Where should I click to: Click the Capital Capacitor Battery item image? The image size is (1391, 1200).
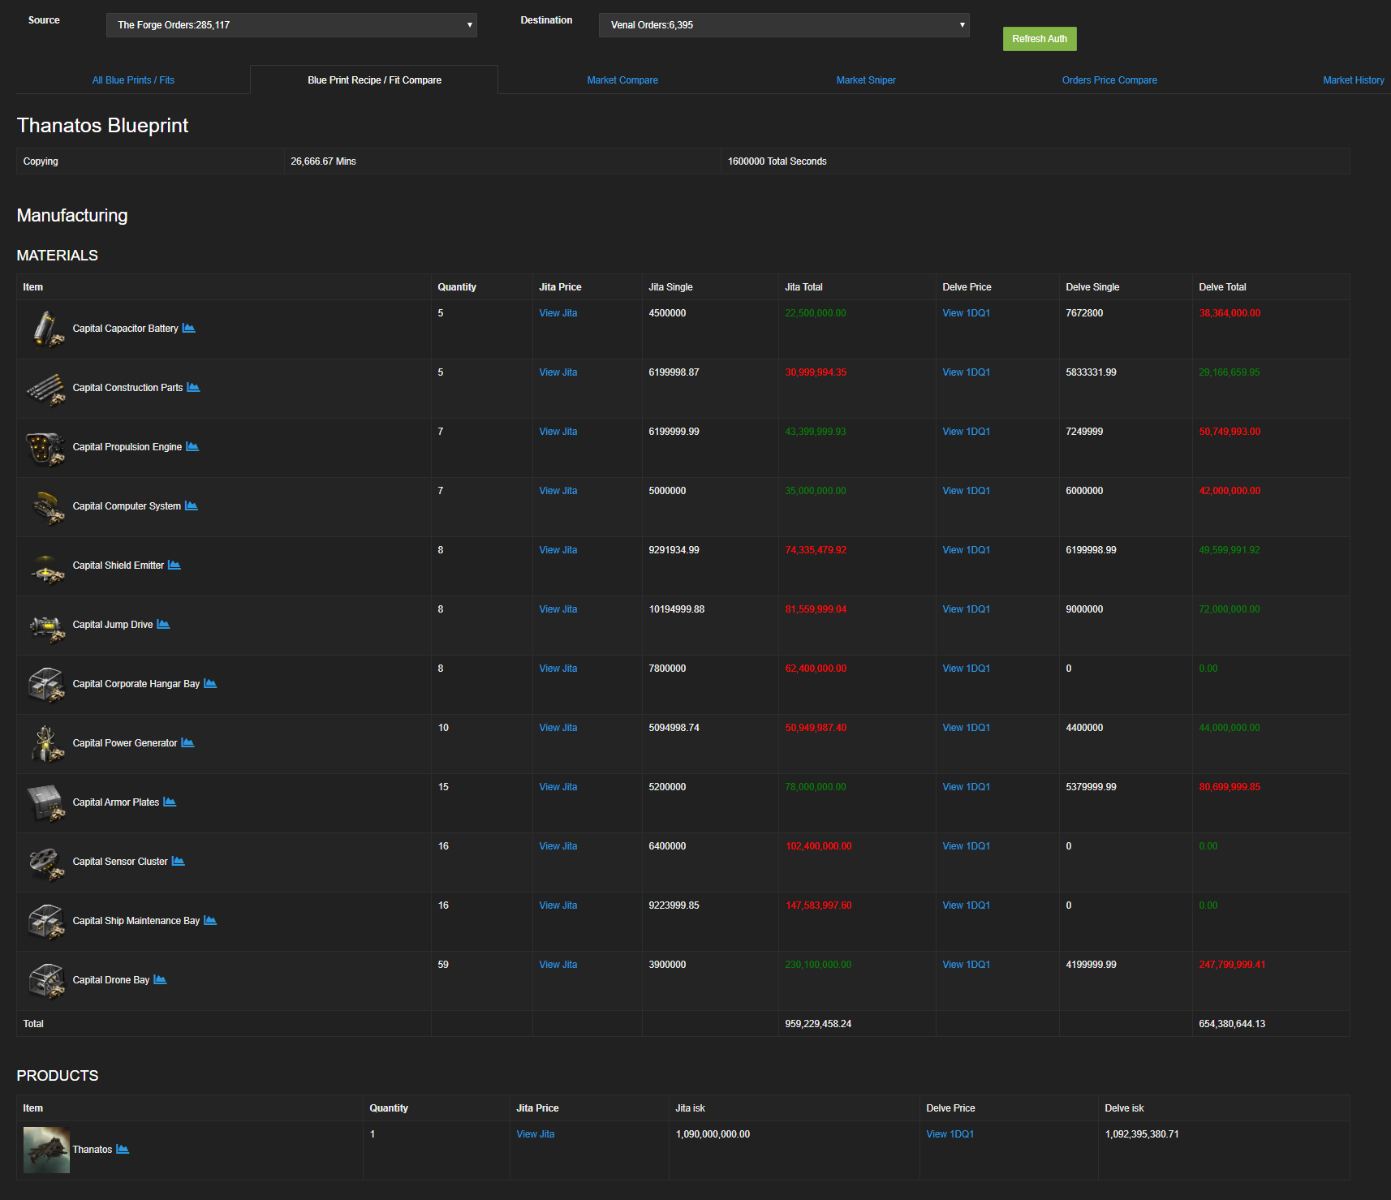47,329
